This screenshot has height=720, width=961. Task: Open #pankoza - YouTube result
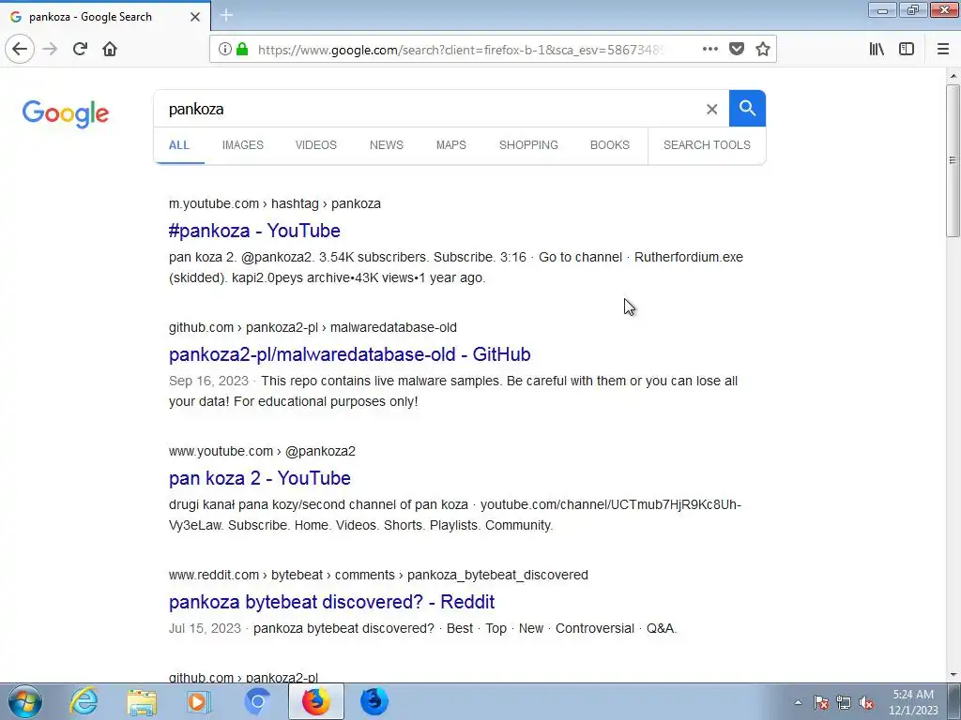[x=254, y=231]
